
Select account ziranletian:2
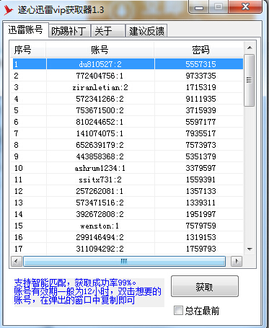(100, 87)
